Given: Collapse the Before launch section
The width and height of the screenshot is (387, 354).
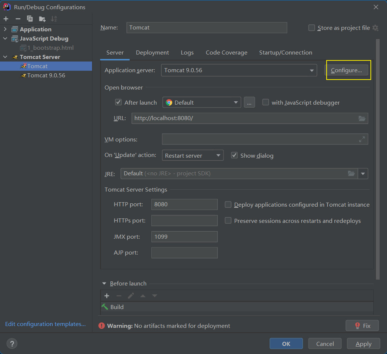Looking at the screenshot, I should click(104, 283).
